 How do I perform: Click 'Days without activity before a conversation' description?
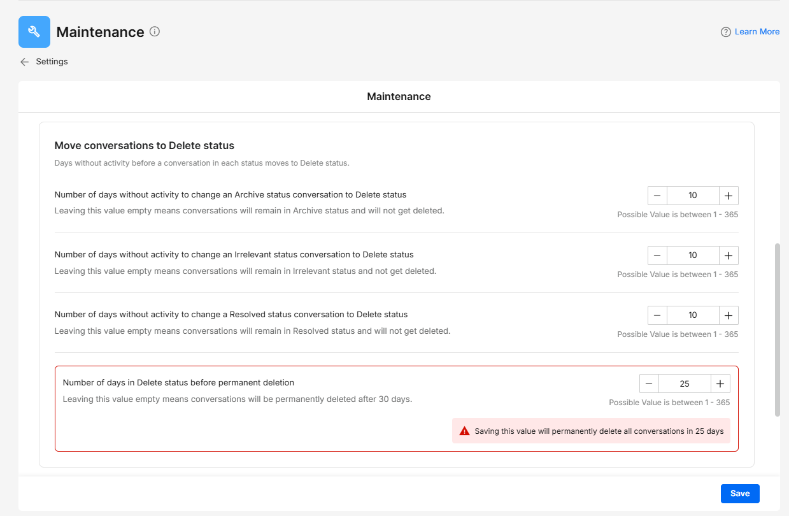click(x=202, y=163)
